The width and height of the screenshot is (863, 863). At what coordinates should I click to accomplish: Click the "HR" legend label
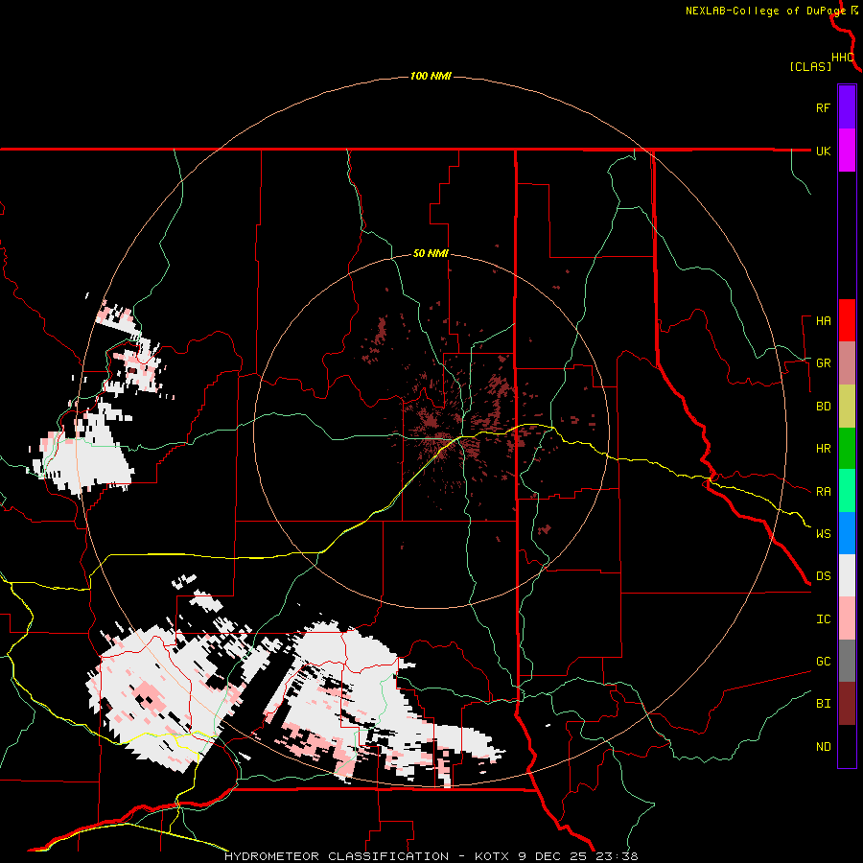tap(823, 449)
